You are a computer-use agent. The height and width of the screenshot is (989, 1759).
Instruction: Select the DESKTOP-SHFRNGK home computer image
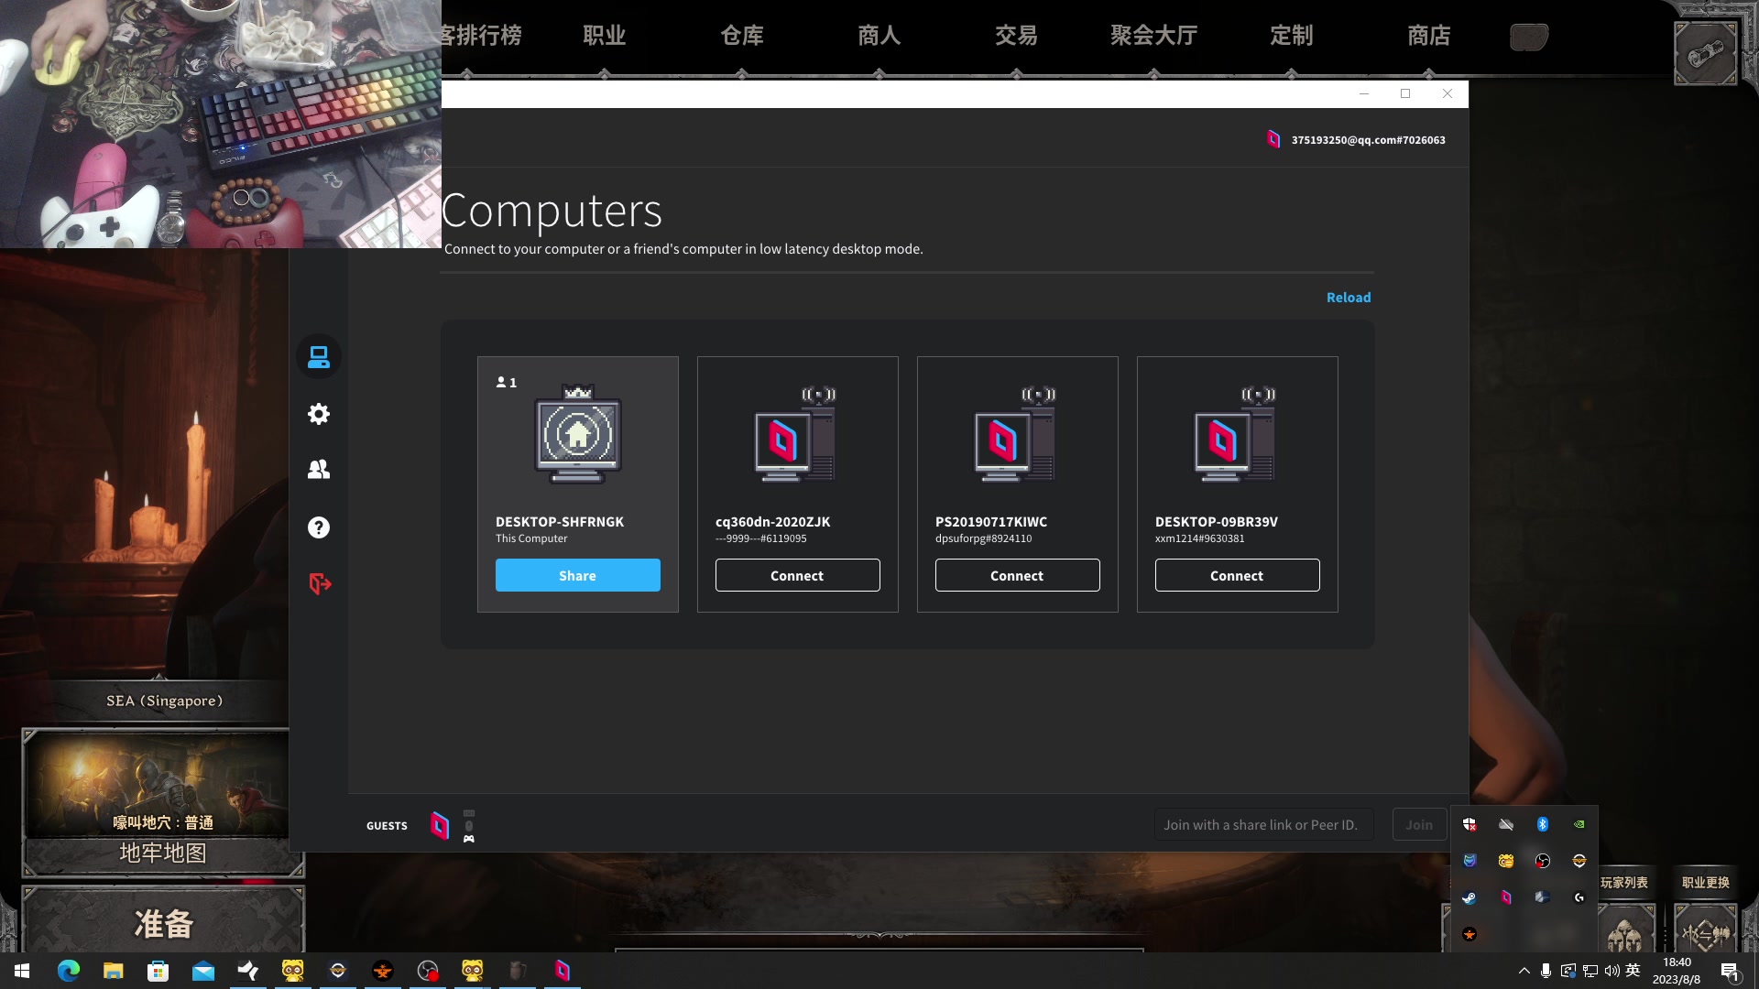[x=578, y=434]
